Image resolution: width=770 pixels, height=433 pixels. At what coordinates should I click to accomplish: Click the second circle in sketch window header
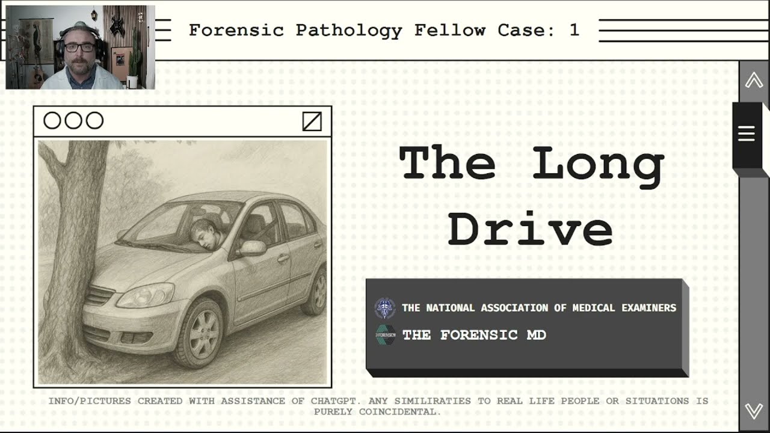click(x=73, y=121)
